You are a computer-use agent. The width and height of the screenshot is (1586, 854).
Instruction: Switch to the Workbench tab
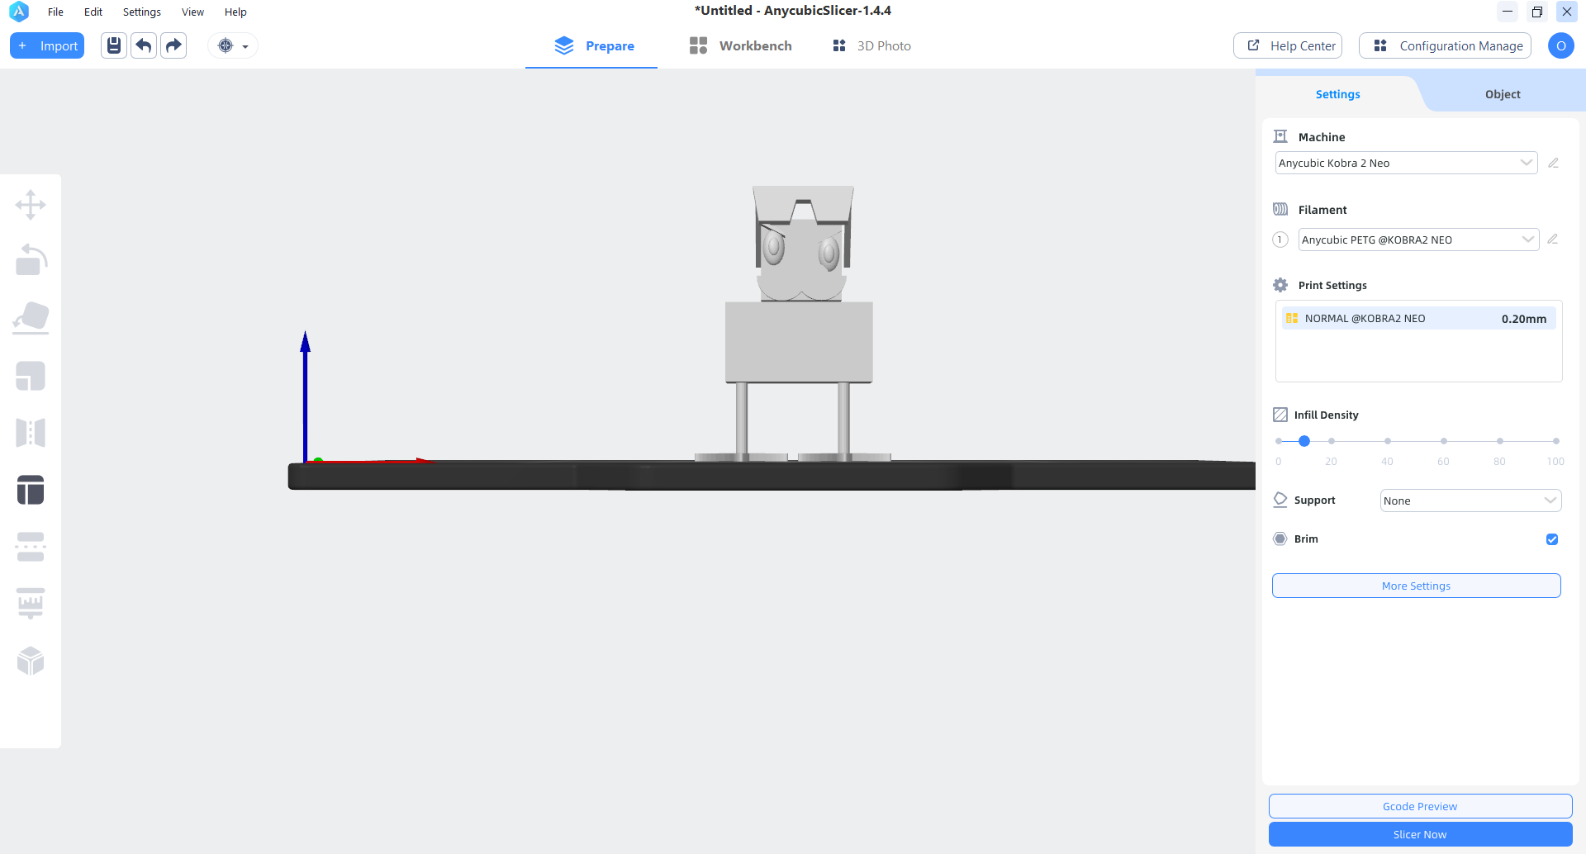[x=740, y=45]
